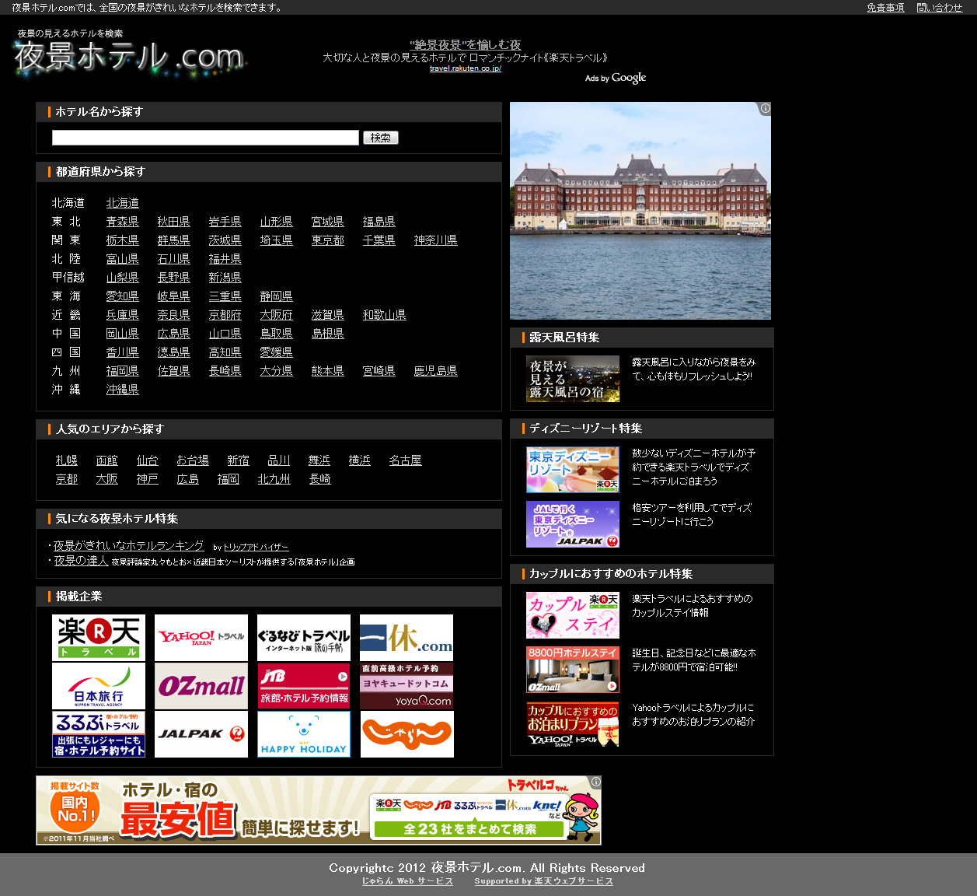Open the JALPAK logo
The height and width of the screenshot is (896, 977).
(201, 734)
